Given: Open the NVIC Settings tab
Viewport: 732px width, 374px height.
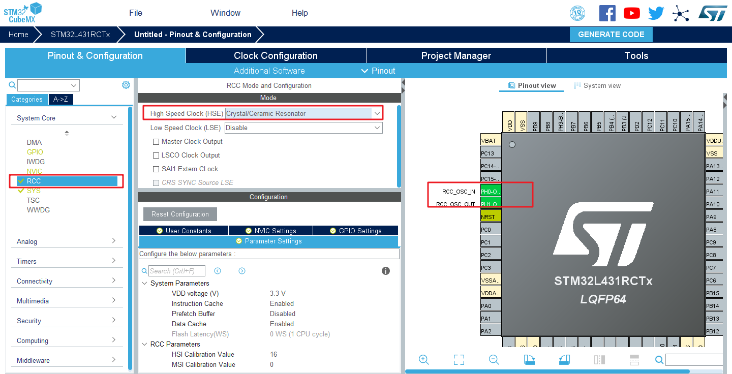Looking at the screenshot, I should 270,230.
